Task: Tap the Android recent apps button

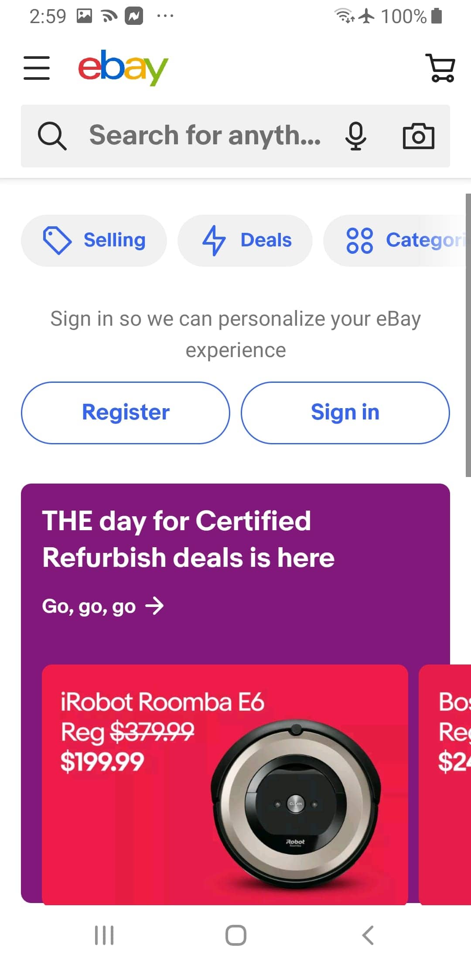Action: point(104,935)
